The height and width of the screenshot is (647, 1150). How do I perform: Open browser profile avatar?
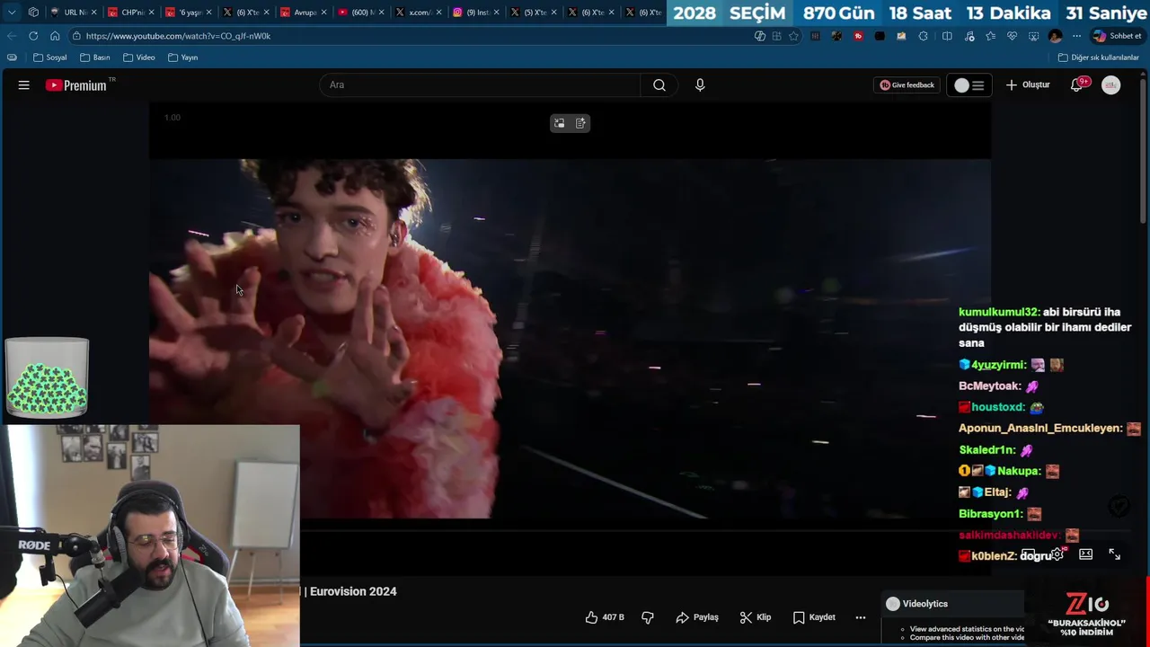coord(1056,36)
